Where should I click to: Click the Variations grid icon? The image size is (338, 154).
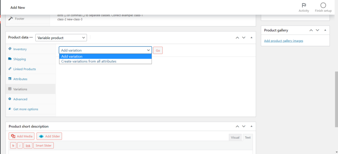[10, 89]
